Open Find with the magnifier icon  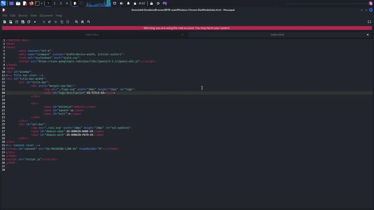tap(76, 22)
